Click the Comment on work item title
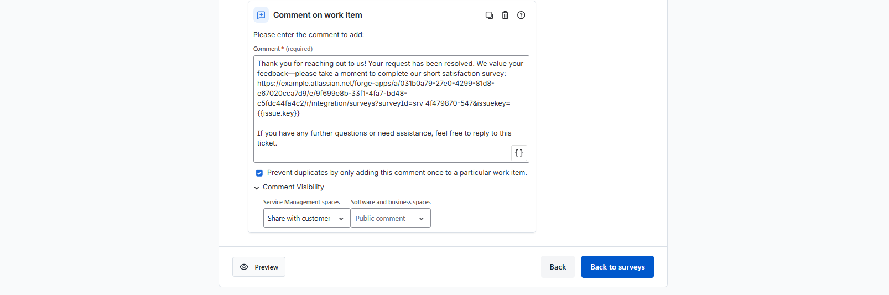Viewport: 889px width, 295px height. [x=318, y=15]
